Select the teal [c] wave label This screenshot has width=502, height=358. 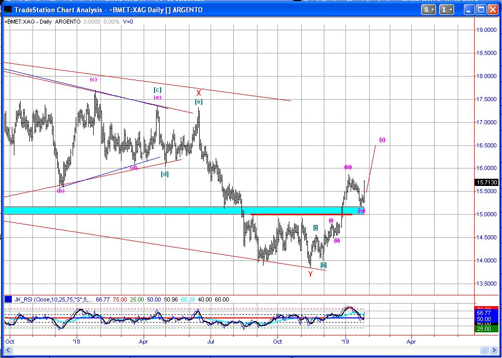(x=157, y=90)
